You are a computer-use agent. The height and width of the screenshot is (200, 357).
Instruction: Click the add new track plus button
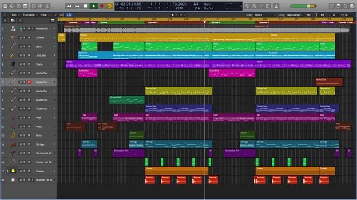coord(5,21)
